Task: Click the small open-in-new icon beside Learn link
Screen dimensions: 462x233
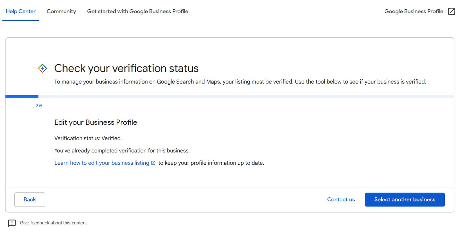Action: pos(153,163)
